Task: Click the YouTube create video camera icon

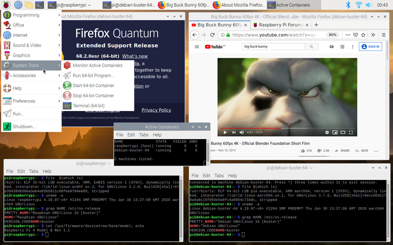Action: (x=332, y=47)
